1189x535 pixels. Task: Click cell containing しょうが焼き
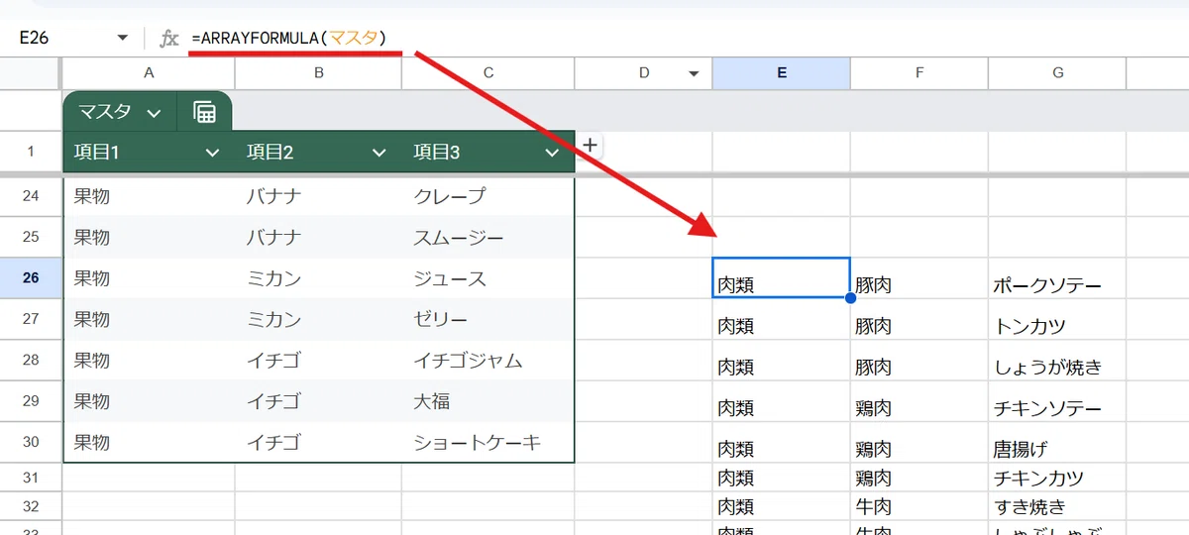[1057, 361]
